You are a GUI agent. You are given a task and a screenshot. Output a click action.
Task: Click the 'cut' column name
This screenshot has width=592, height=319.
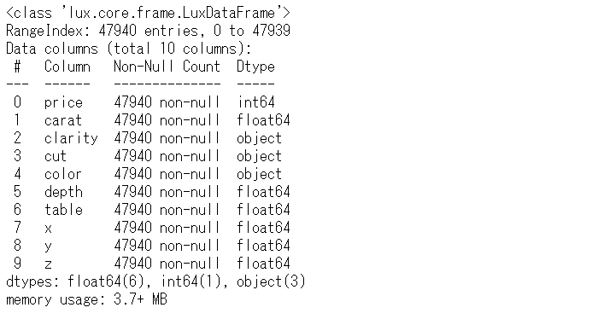click(56, 156)
